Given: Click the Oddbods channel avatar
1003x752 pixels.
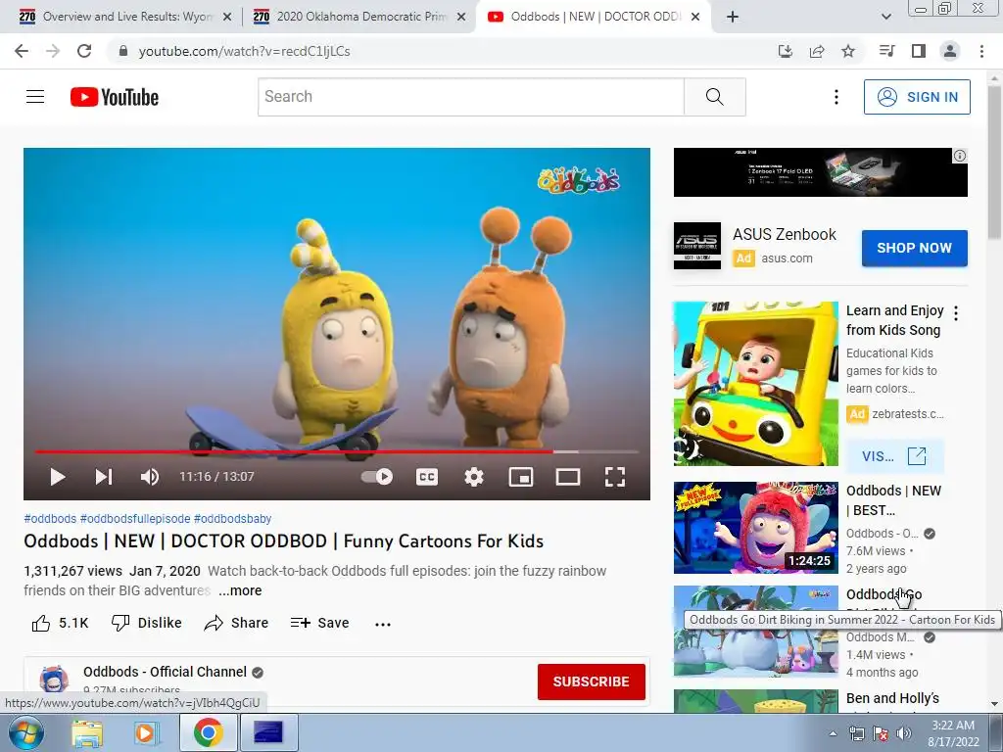Looking at the screenshot, I should (x=54, y=680).
